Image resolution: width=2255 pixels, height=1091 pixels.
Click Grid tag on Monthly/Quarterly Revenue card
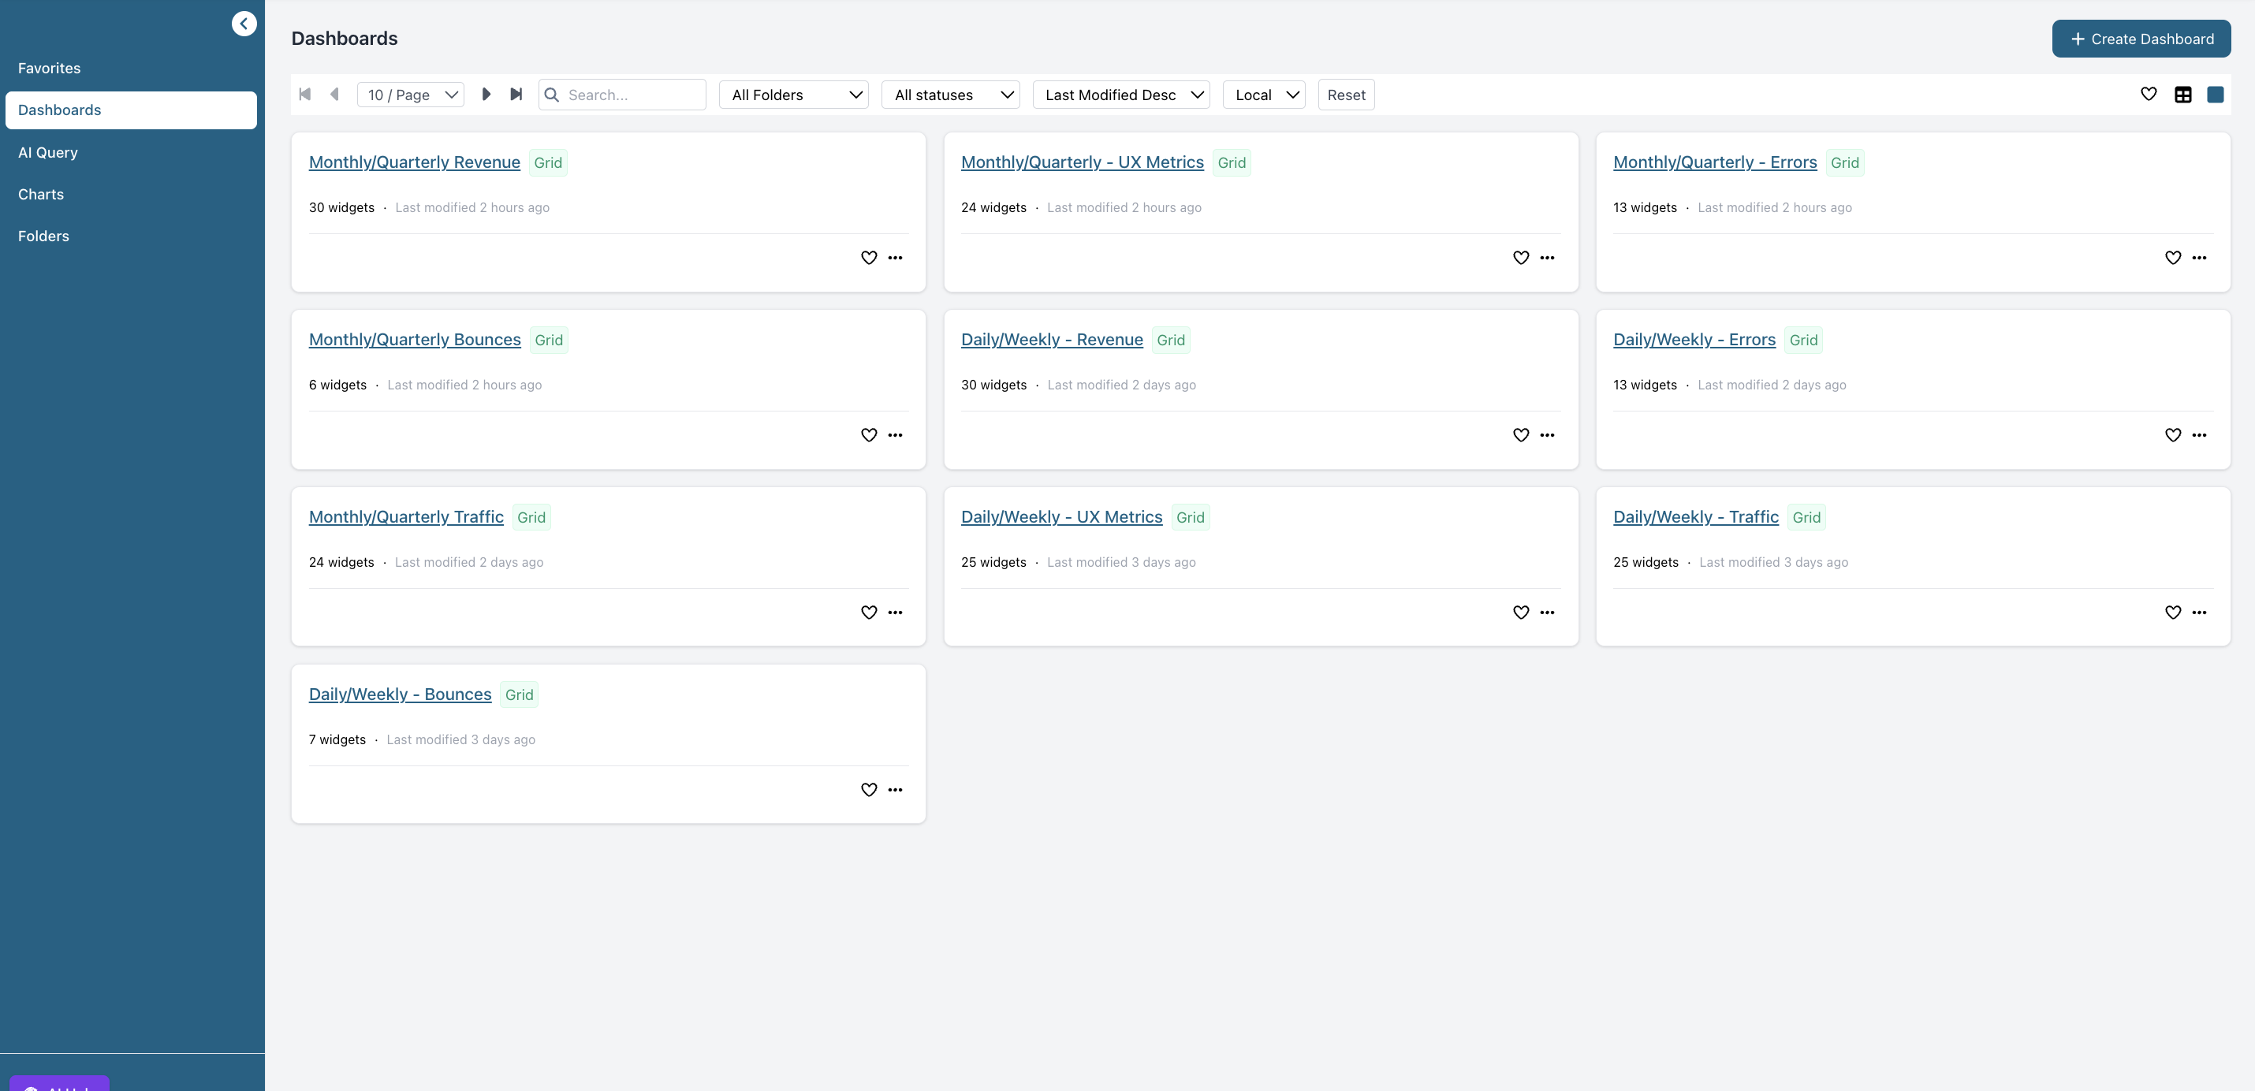point(548,162)
